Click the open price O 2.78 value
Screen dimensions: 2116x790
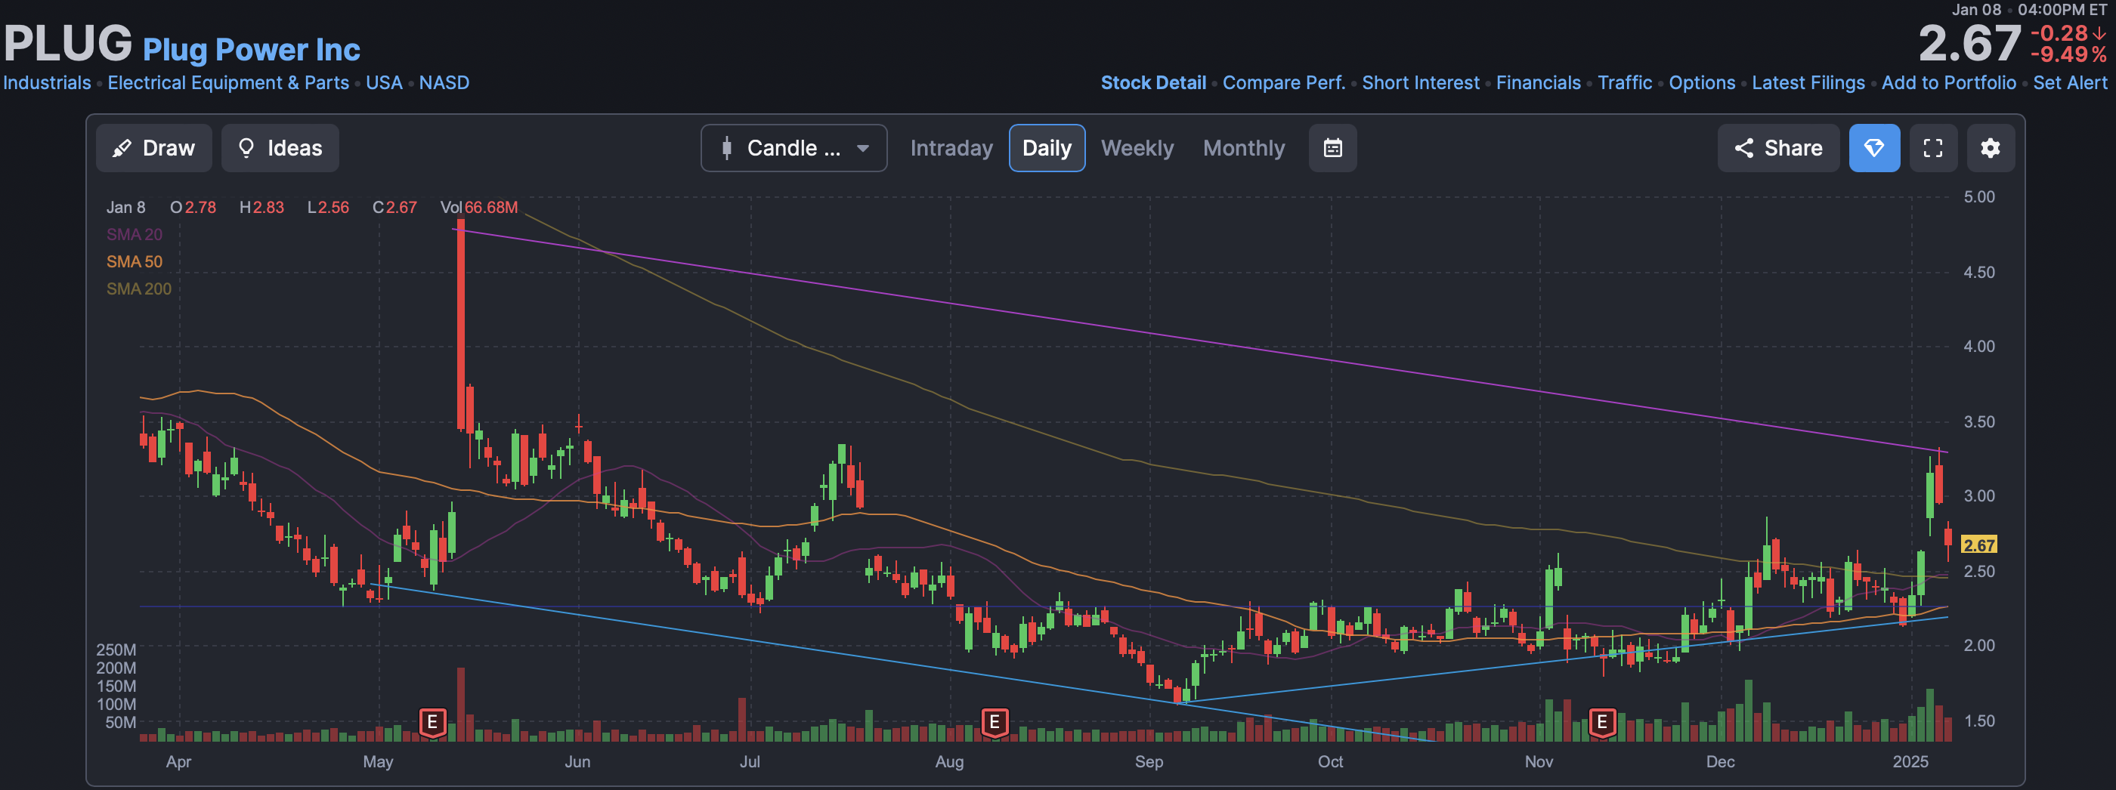click(x=193, y=208)
